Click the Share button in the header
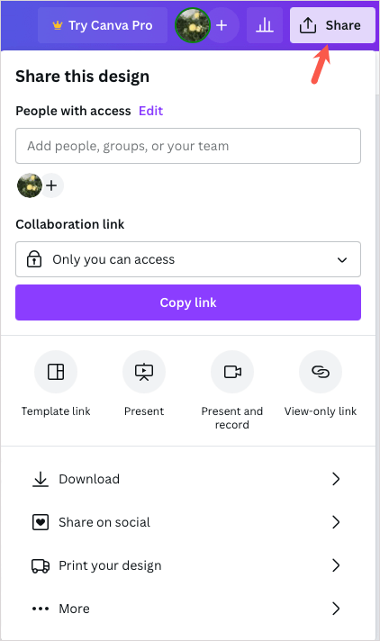This screenshot has width=380, height=641. (x=332, y=25)
